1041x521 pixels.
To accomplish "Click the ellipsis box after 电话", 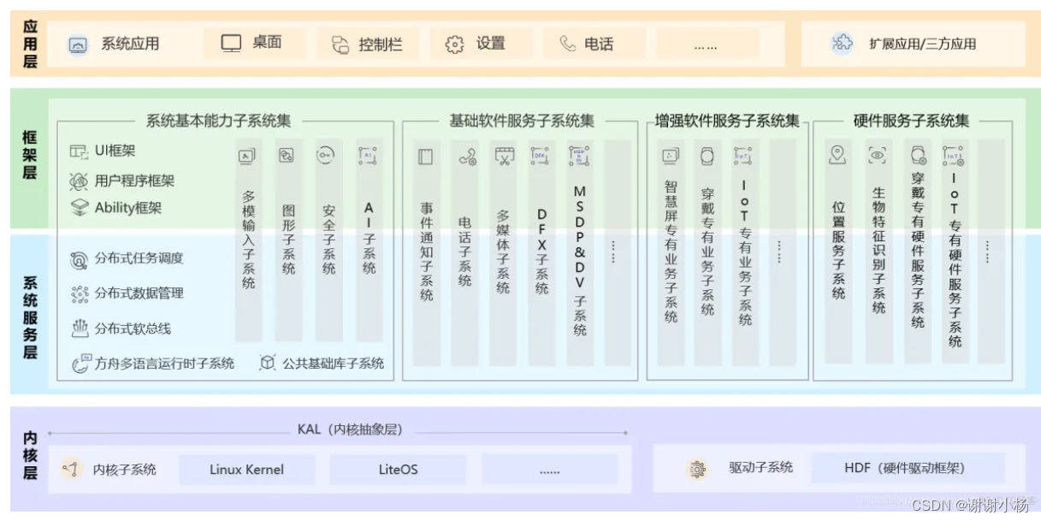I will 707,44.
